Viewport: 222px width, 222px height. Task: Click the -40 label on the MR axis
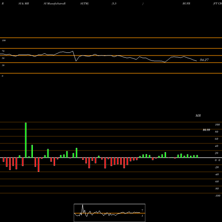click(217, 174)
